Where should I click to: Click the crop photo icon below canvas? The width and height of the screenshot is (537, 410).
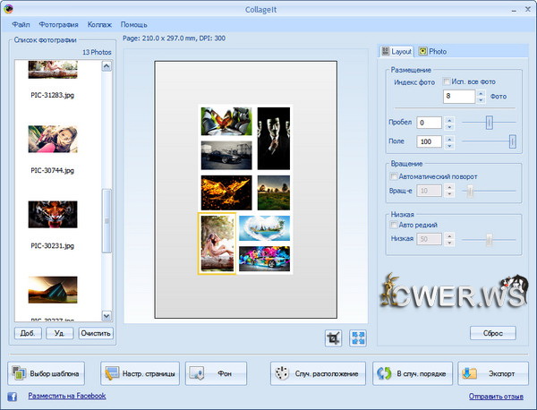click(x=335, y=337)
